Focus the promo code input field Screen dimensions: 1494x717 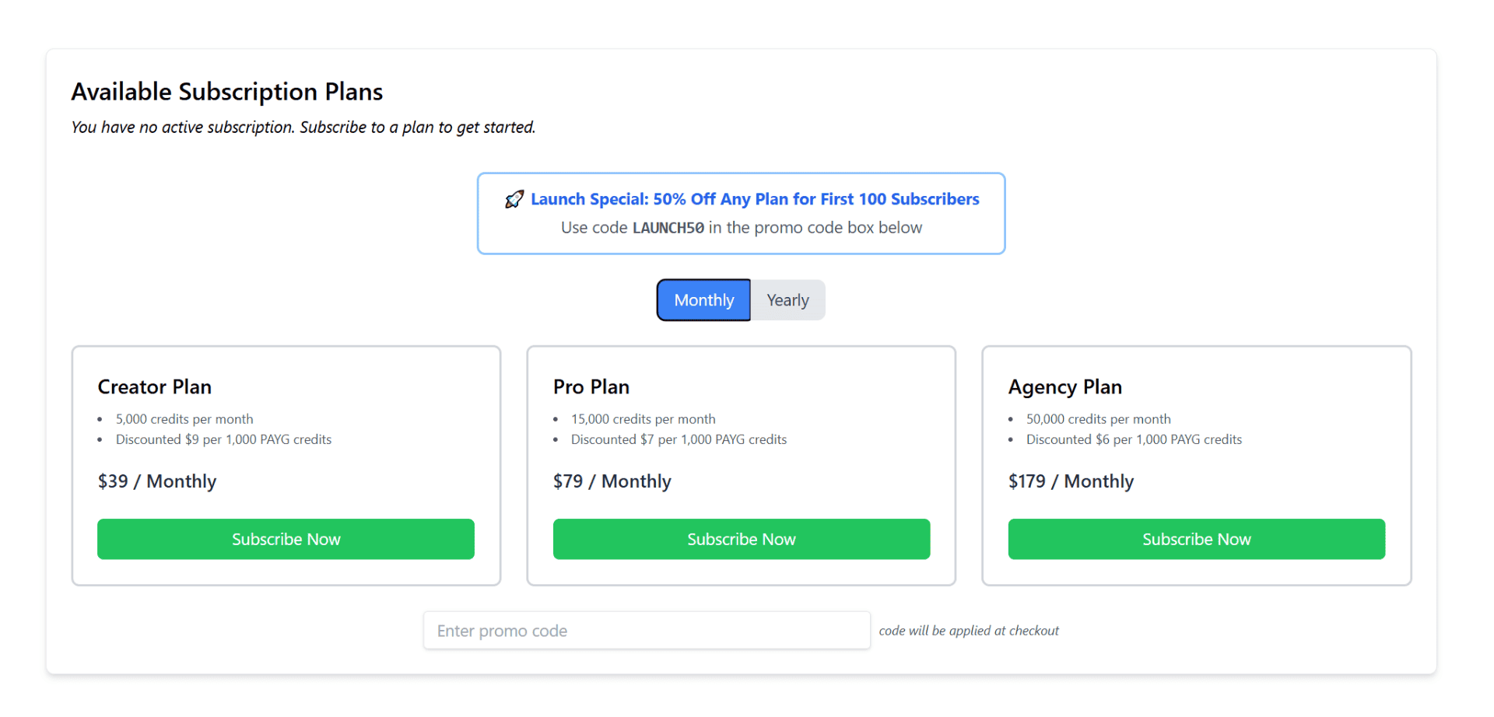click(x=647, y=631)
